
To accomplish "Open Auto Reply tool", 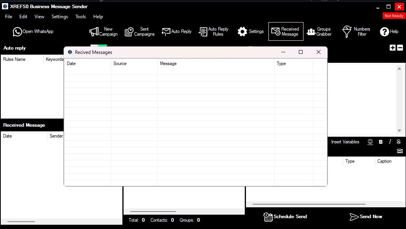I will [177, 31].
